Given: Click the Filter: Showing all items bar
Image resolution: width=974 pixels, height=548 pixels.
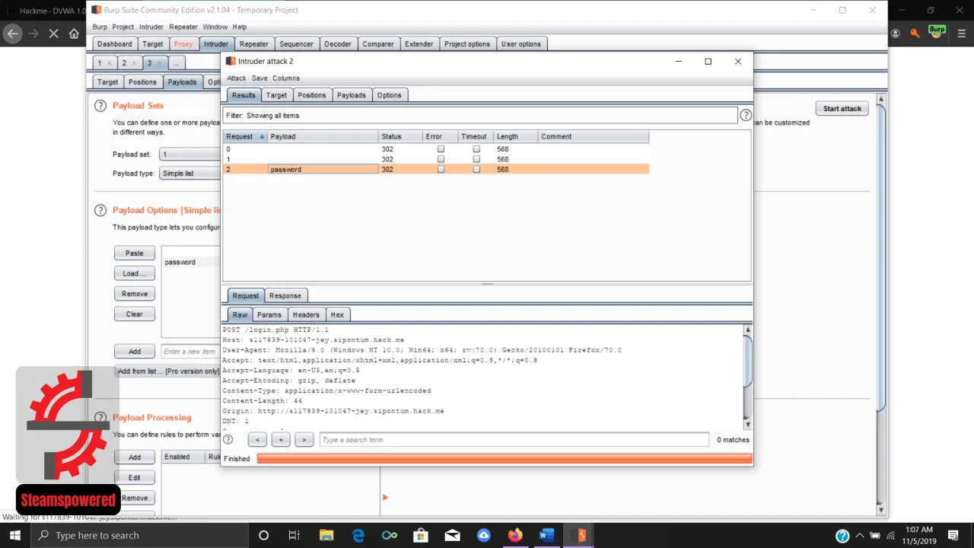Looking at the screenshot, I should (x=481, y=115).
